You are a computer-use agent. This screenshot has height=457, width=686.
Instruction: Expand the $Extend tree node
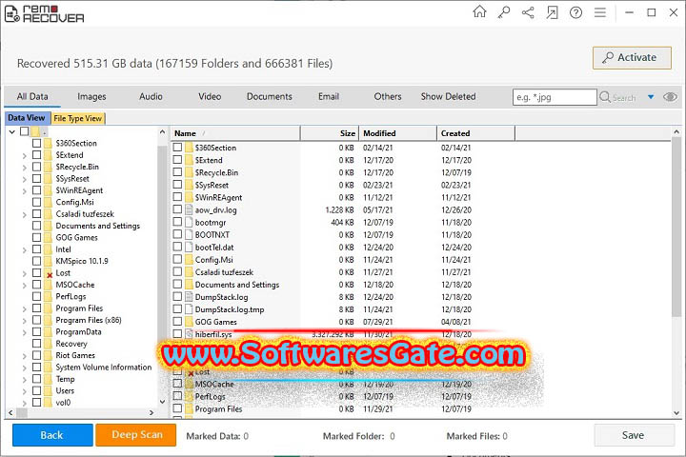(x=25, y=155)
